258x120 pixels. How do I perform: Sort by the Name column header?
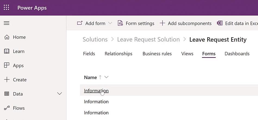[90, 77]
